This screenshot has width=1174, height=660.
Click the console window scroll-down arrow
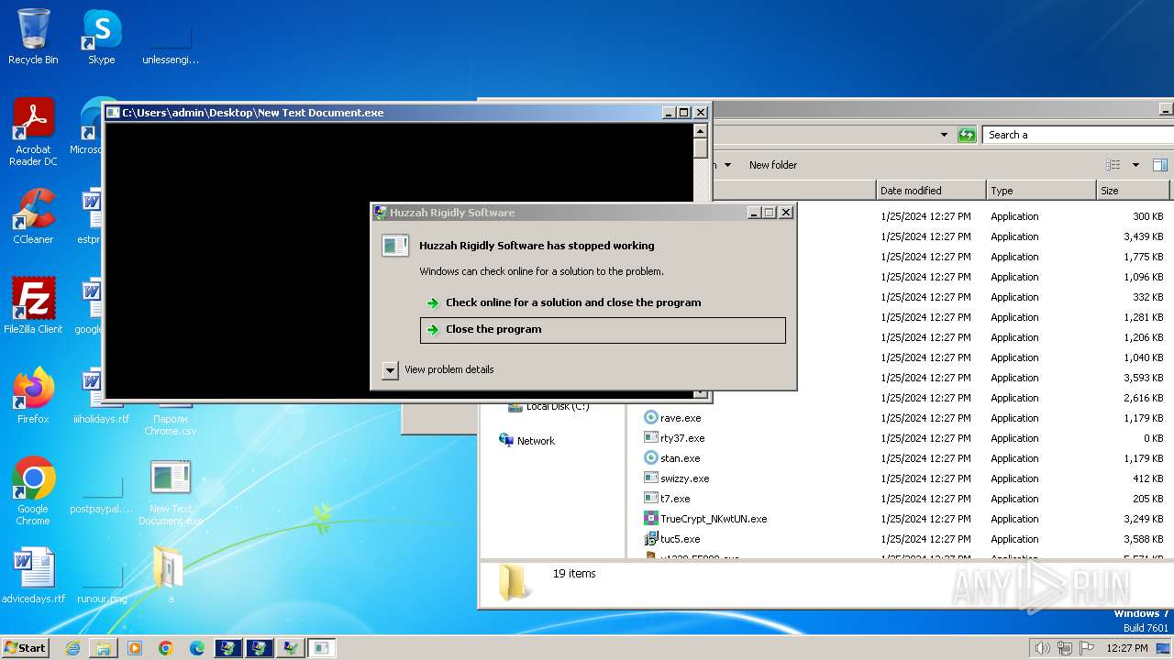[x=701, y=394]
